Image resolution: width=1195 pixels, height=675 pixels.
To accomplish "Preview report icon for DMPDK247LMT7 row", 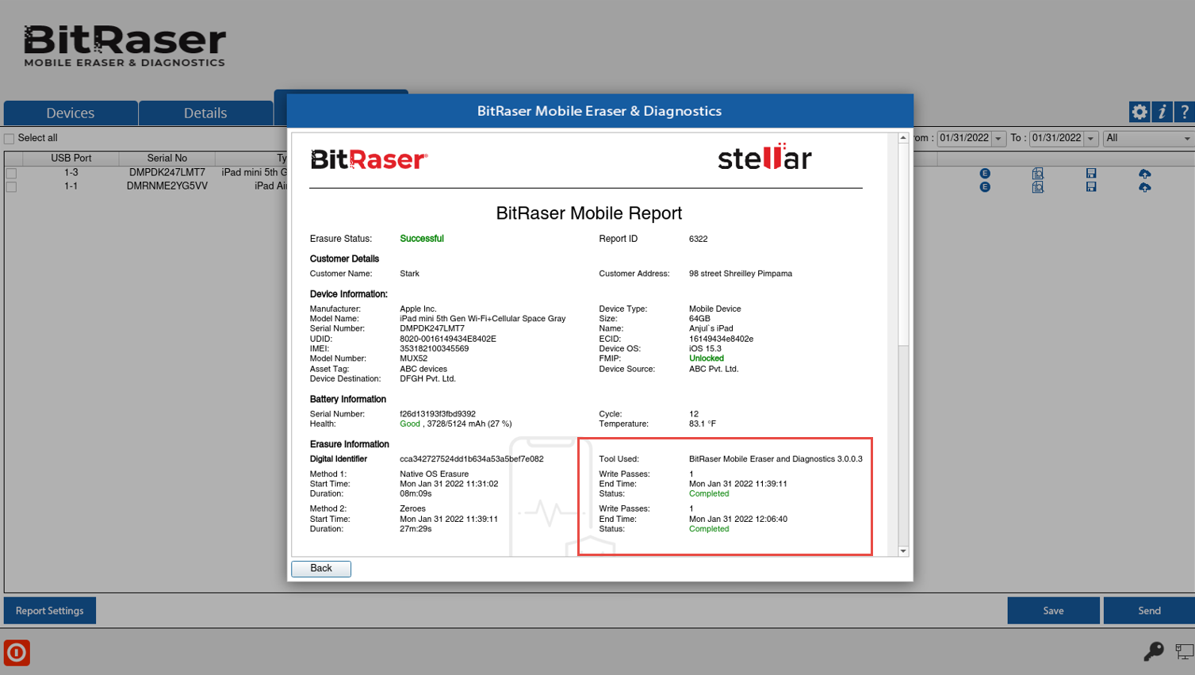I will [1038, 173].
